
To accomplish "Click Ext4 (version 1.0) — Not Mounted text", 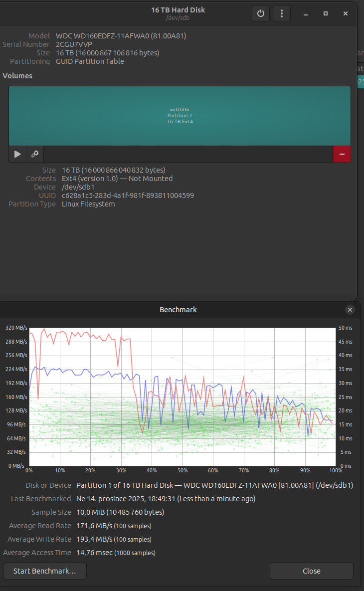I will click(117, 179).
